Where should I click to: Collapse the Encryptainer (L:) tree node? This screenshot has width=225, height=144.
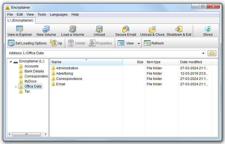[11, 62]
